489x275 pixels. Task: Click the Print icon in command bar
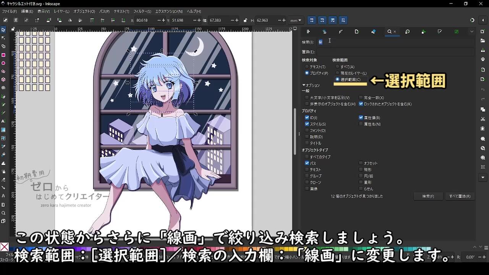483,59
